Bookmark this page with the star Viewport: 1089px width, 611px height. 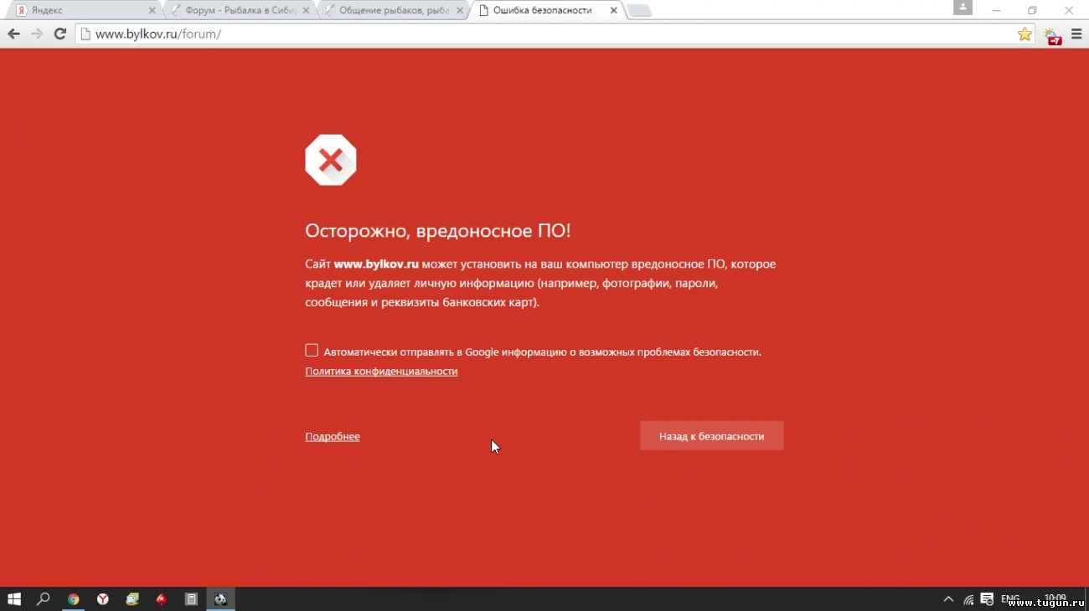(x=1024, y=34)
